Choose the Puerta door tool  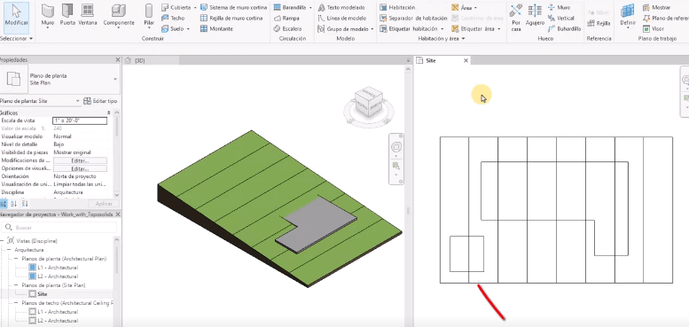click(67, 15)
